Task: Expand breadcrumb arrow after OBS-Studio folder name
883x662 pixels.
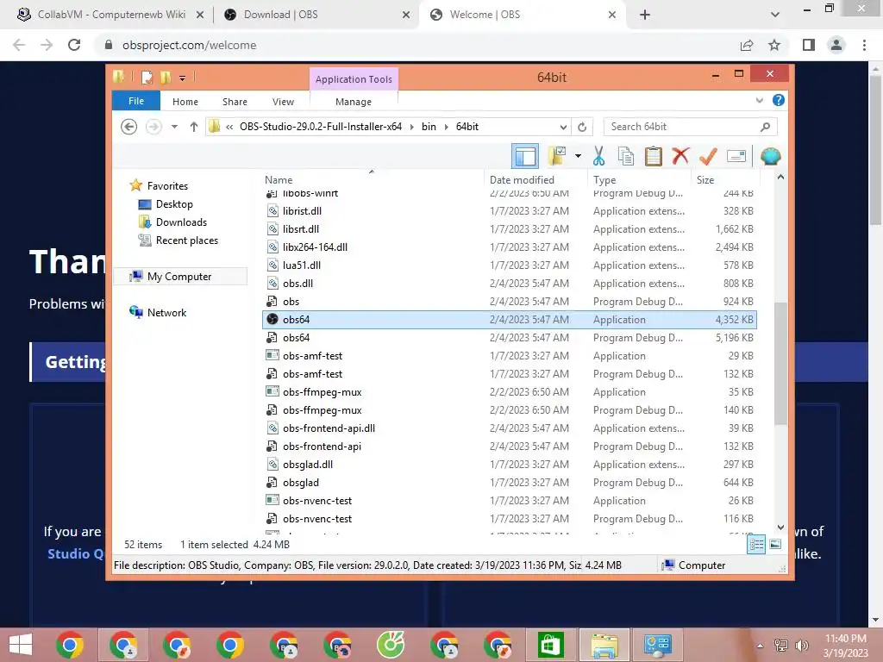Action: 411,128
